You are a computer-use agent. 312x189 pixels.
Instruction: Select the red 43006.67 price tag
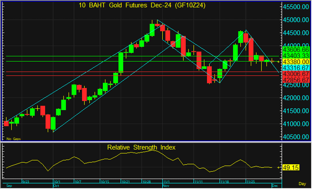point(295,74)
